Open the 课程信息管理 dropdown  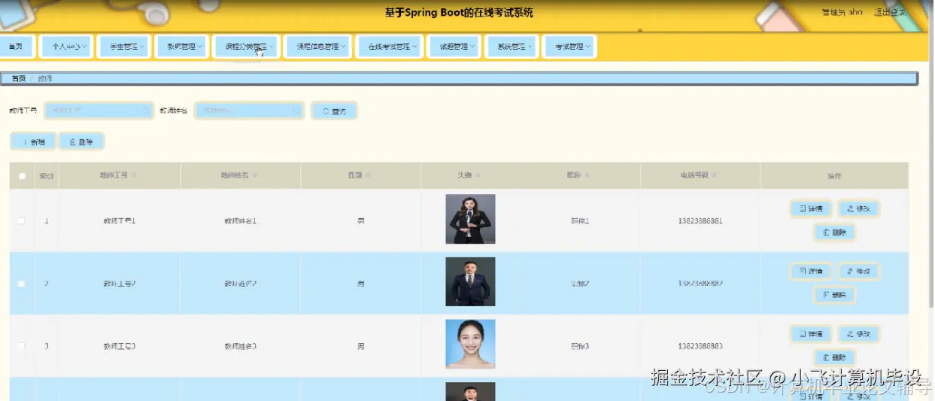coord(317,47)
